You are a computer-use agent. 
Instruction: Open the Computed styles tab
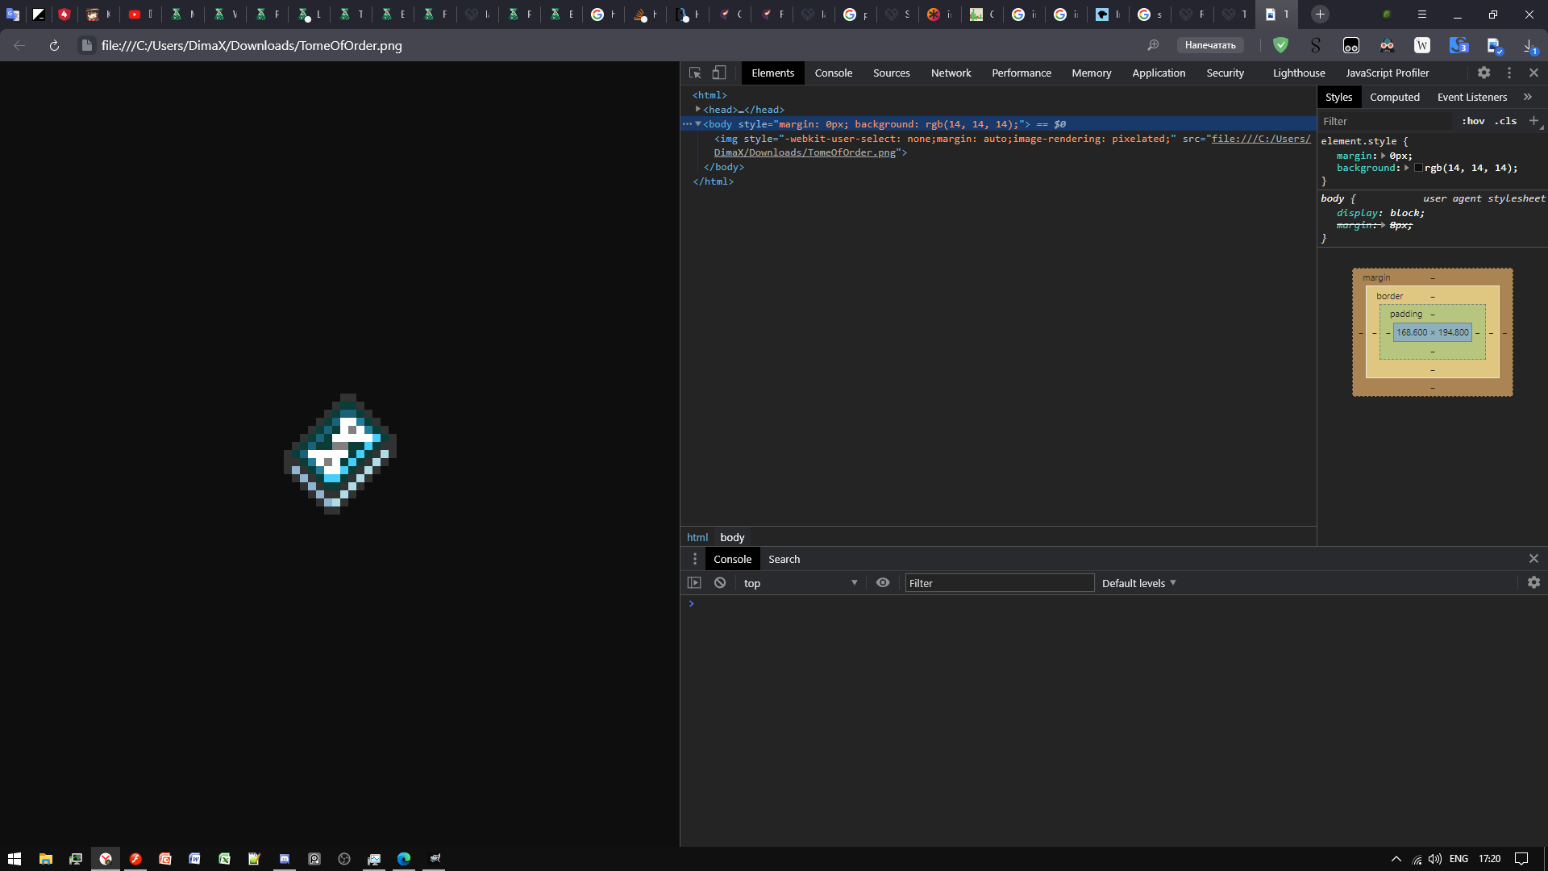[1394, 97]
